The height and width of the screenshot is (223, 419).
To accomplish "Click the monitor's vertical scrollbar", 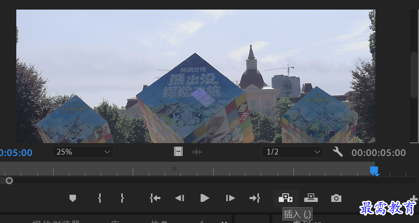I will point(414,75).
